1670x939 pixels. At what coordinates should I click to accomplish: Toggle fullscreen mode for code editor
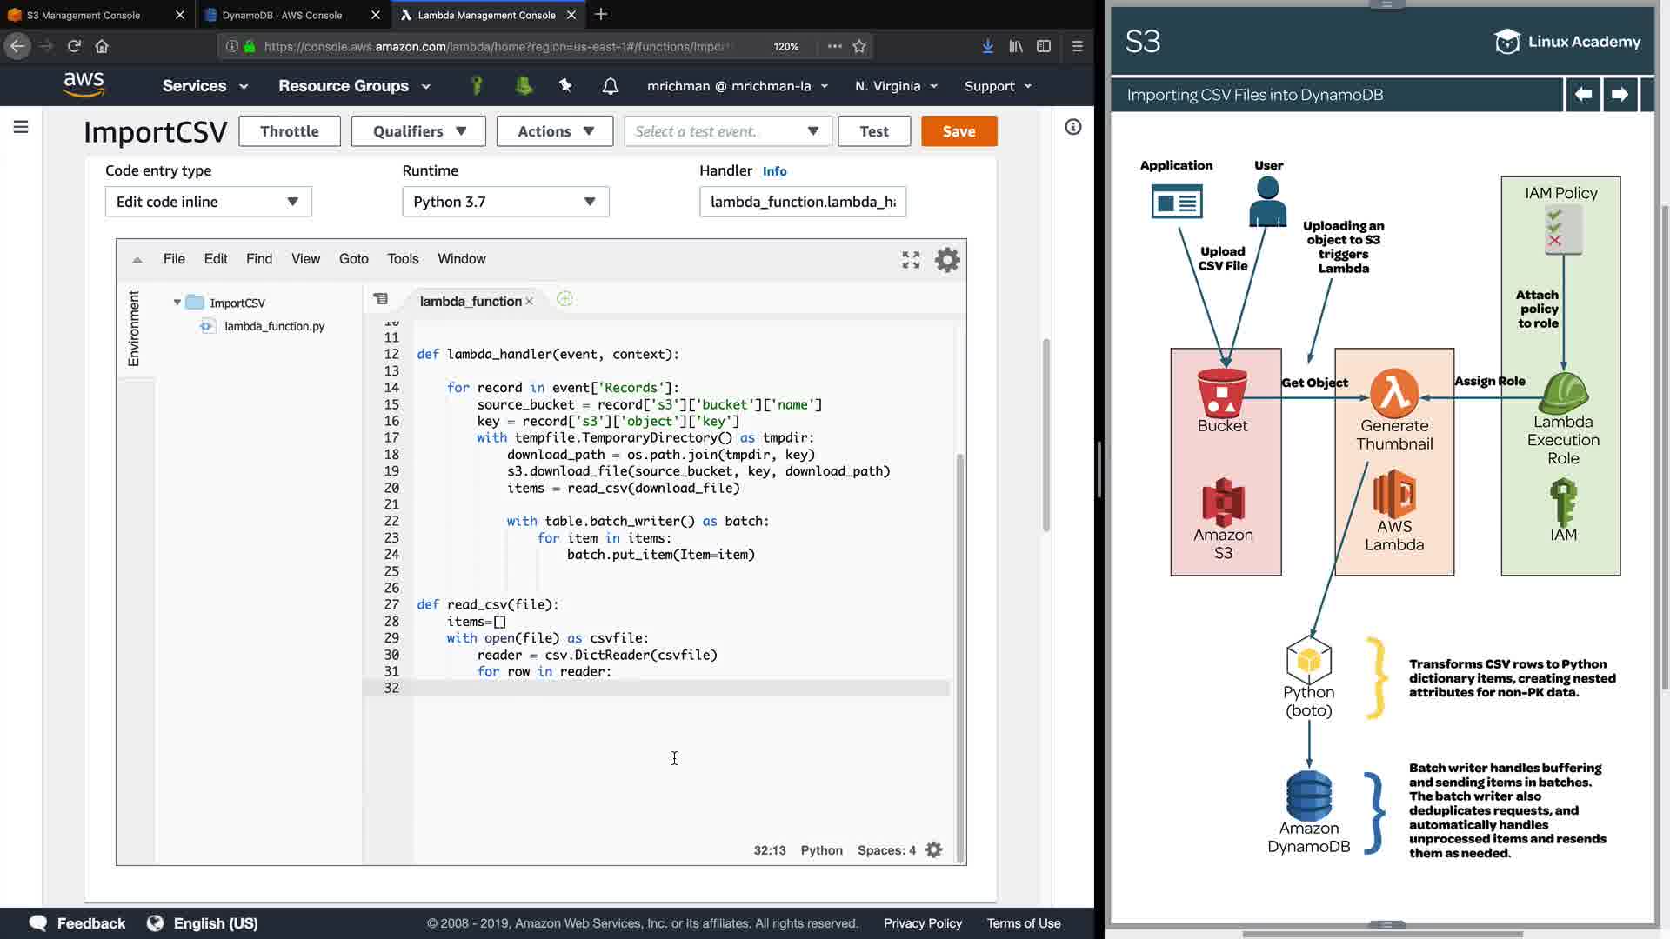tap(911, 260)
